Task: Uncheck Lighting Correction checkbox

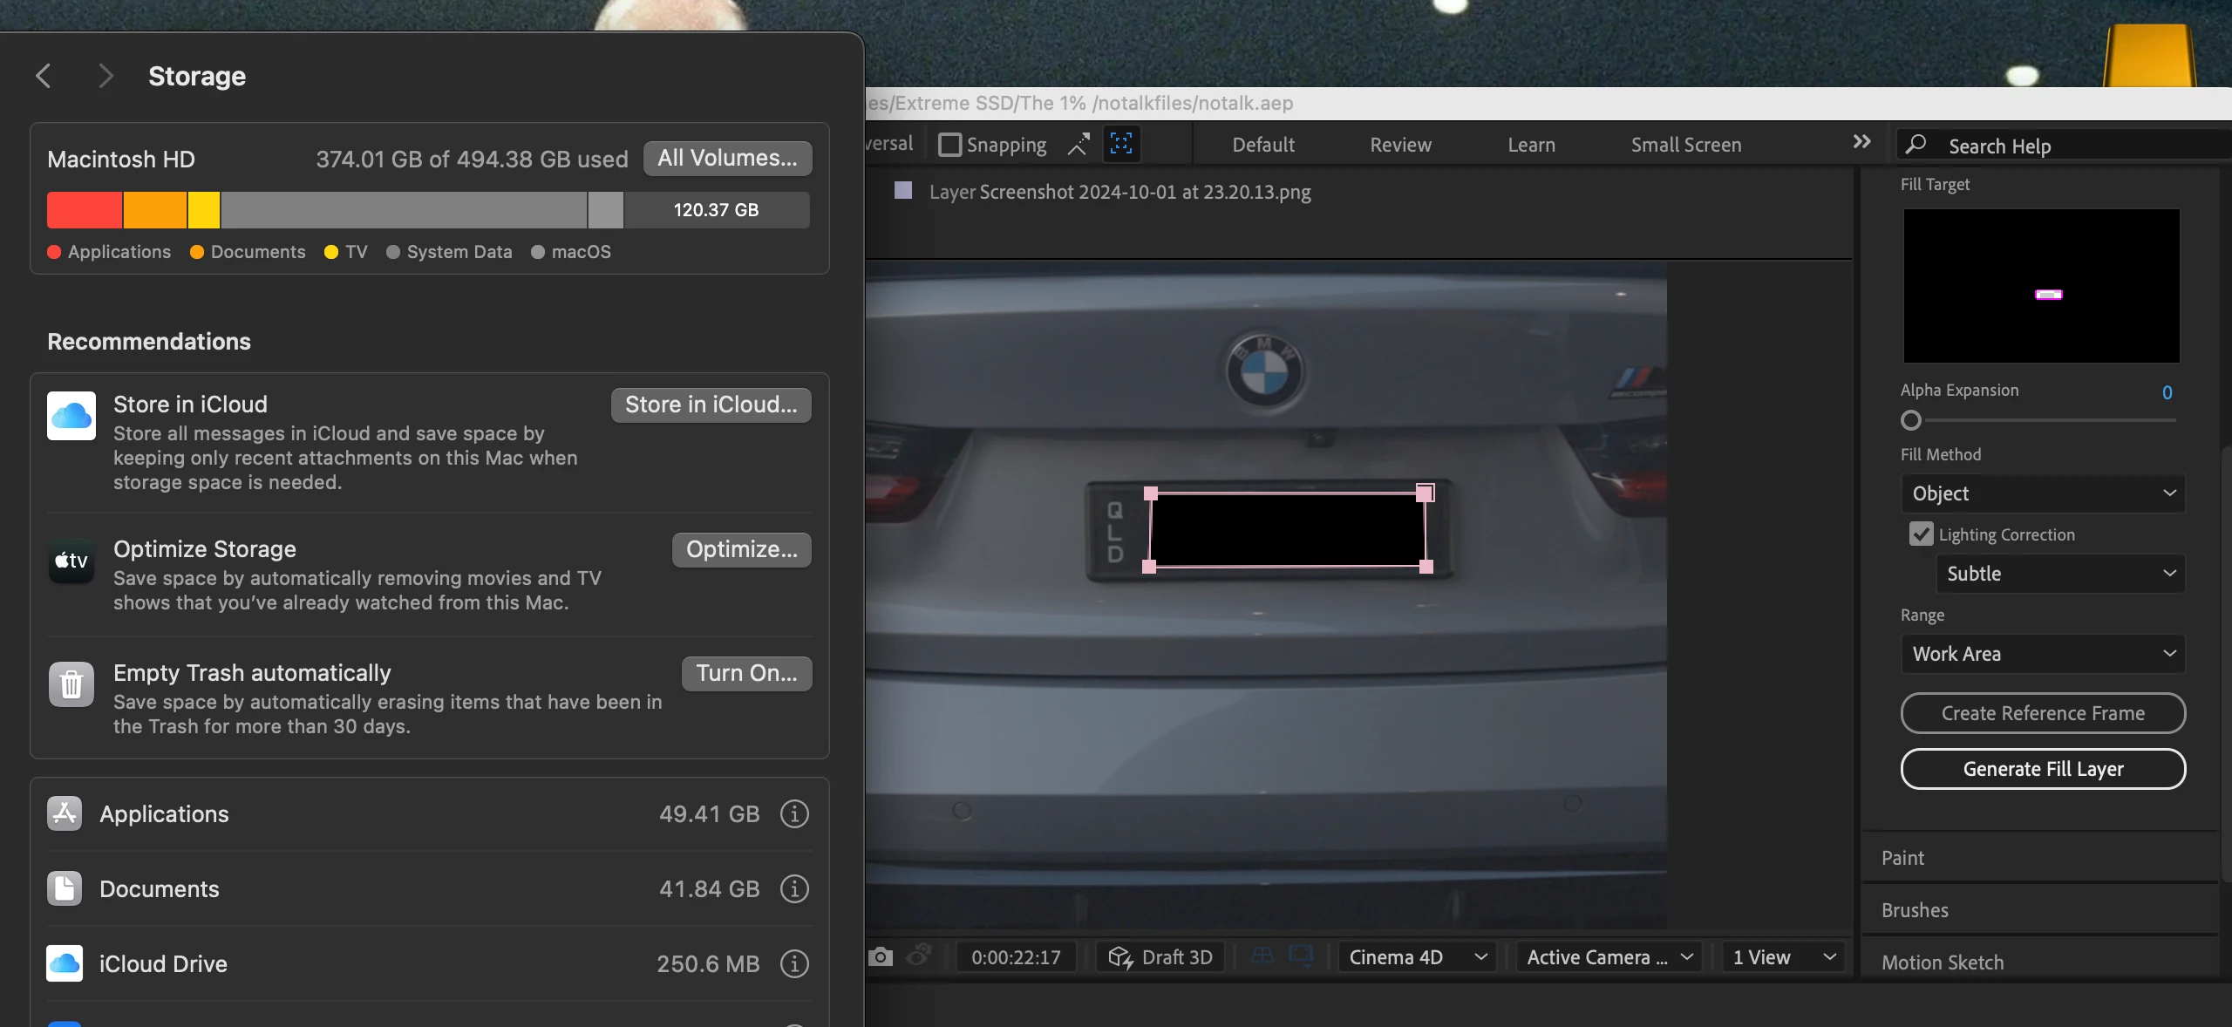Action: [1921, 534]
